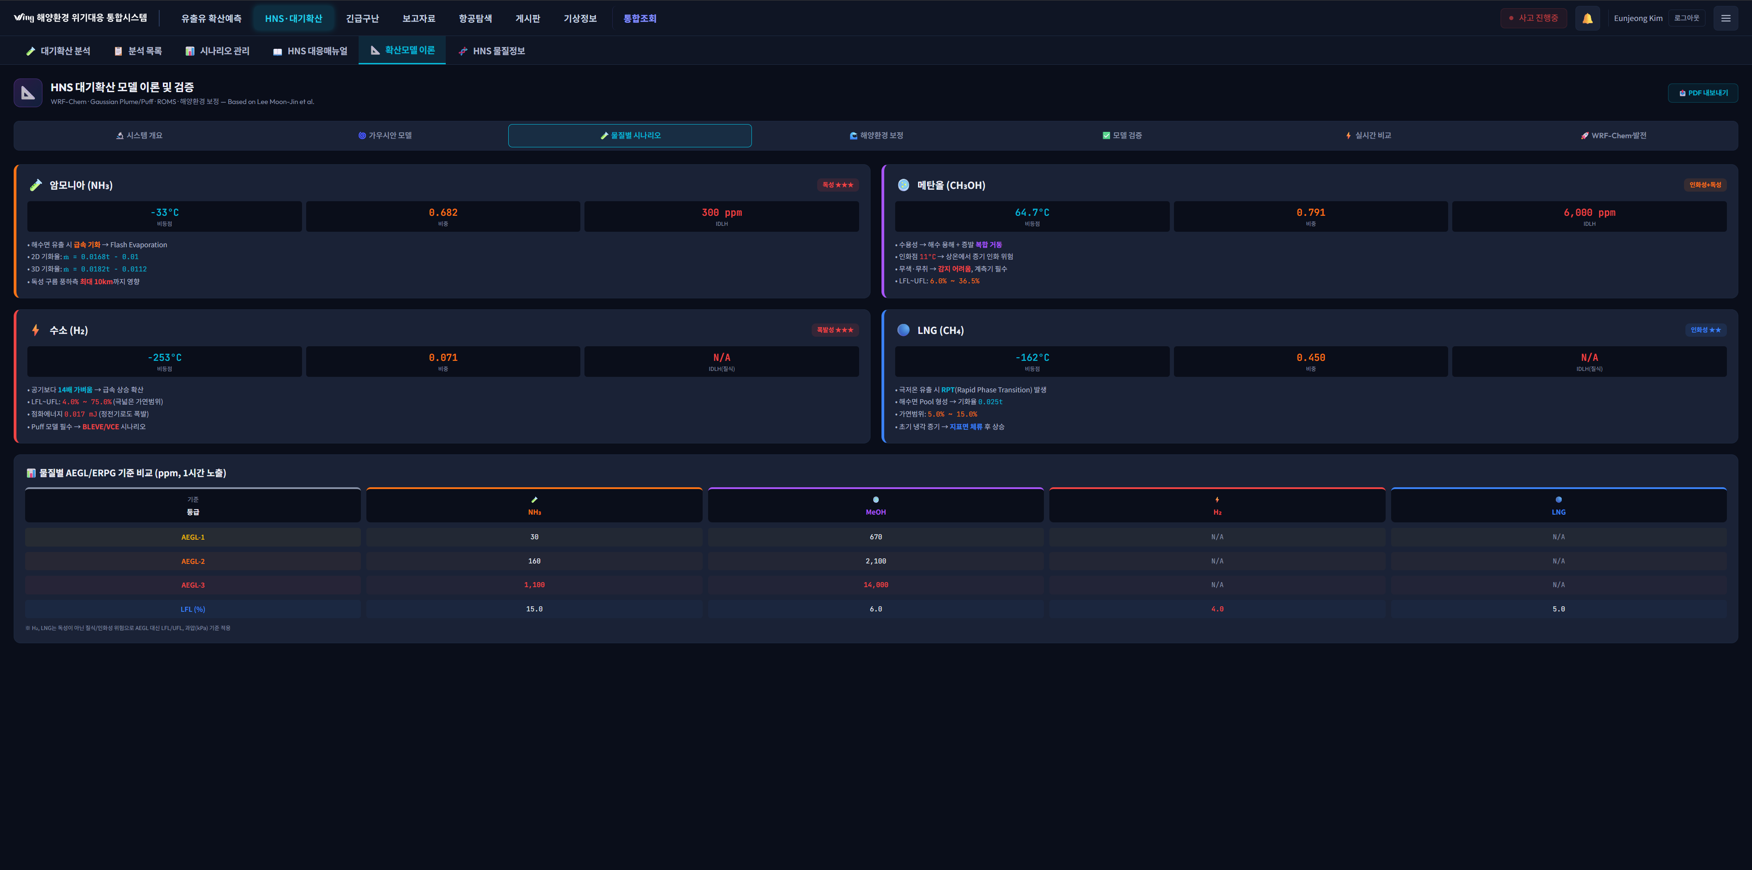Click the notification bell icon

(x=1587, y=18)
